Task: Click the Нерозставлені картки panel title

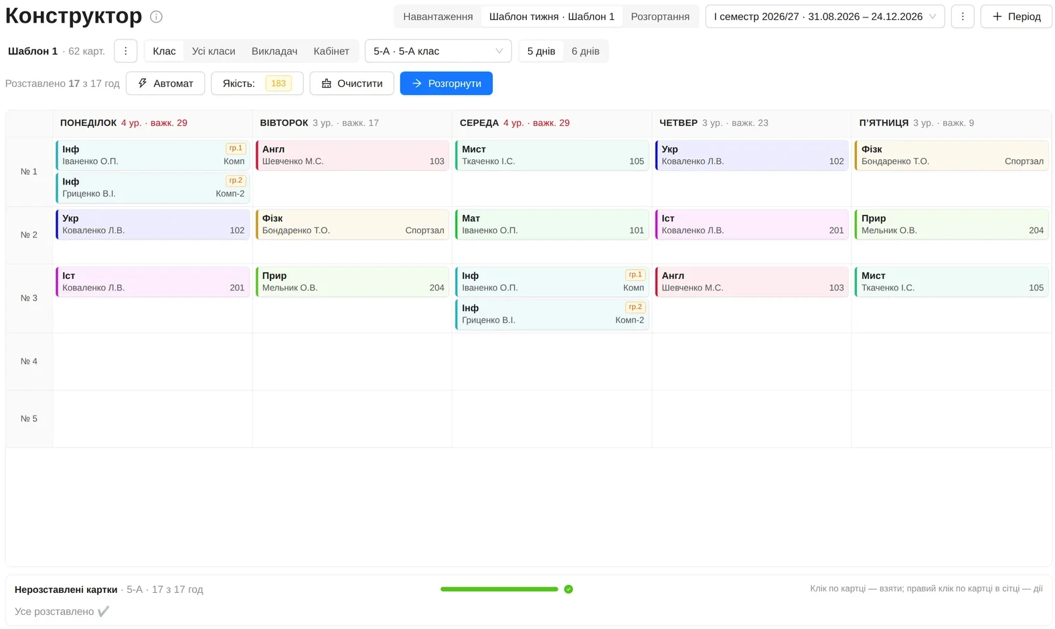Action: coord(66,590)
